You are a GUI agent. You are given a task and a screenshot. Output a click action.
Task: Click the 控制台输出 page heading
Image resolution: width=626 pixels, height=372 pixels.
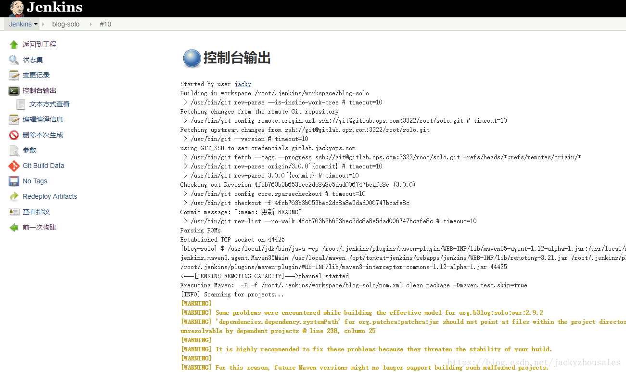(x=237, y=58)
